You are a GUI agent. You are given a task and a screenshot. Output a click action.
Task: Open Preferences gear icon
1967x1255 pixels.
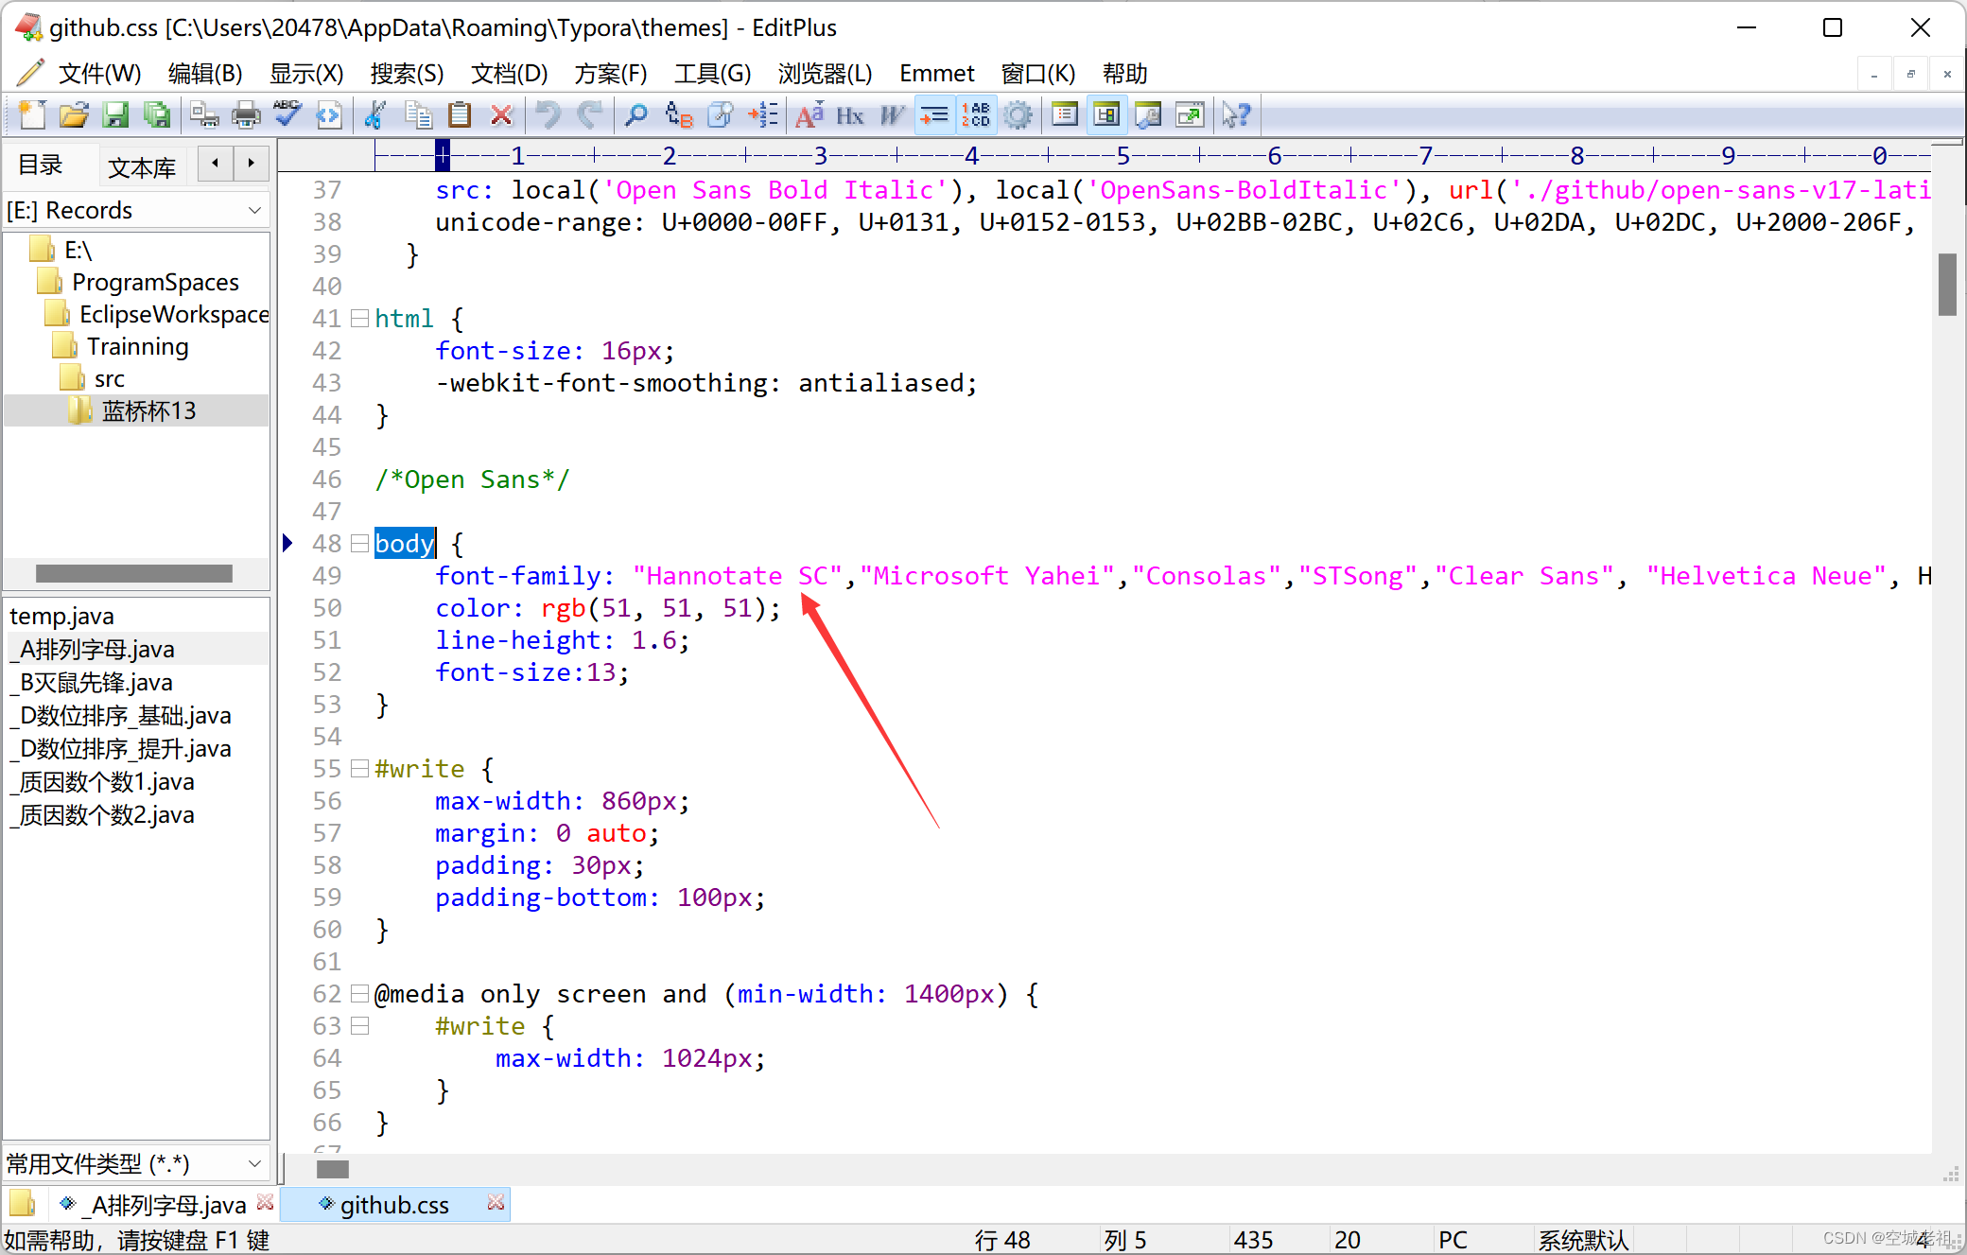point(1018,115)
